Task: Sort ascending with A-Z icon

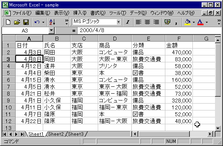Action: (52, 22)
